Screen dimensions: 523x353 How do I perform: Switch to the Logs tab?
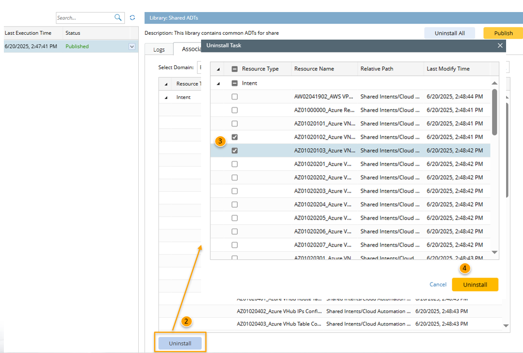point(159,49)
